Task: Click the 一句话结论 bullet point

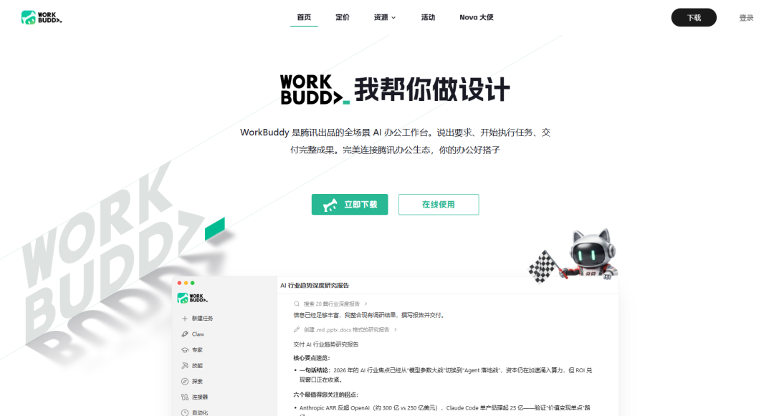Action: point(444,375)
